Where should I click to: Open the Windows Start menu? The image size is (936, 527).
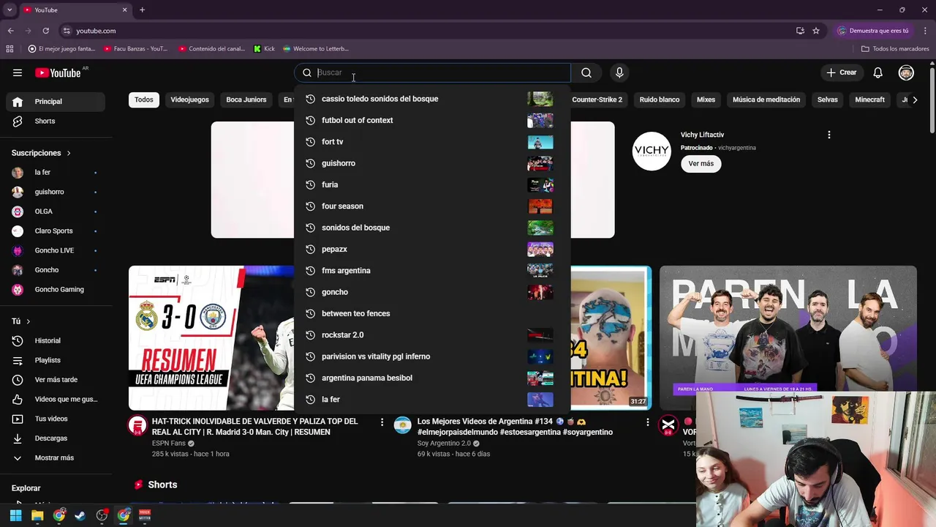click(15, 515)
